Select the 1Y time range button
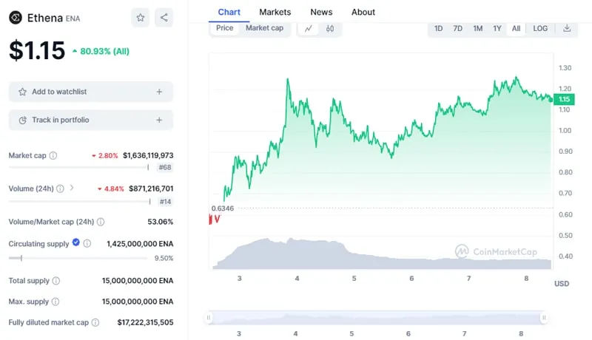This screenshot has height=340, width=592. (x=497, y=29)
